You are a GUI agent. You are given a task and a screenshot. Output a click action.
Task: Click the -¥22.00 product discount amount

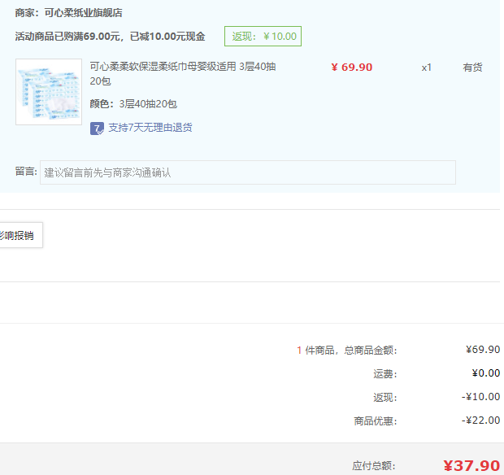pos(480,421)
